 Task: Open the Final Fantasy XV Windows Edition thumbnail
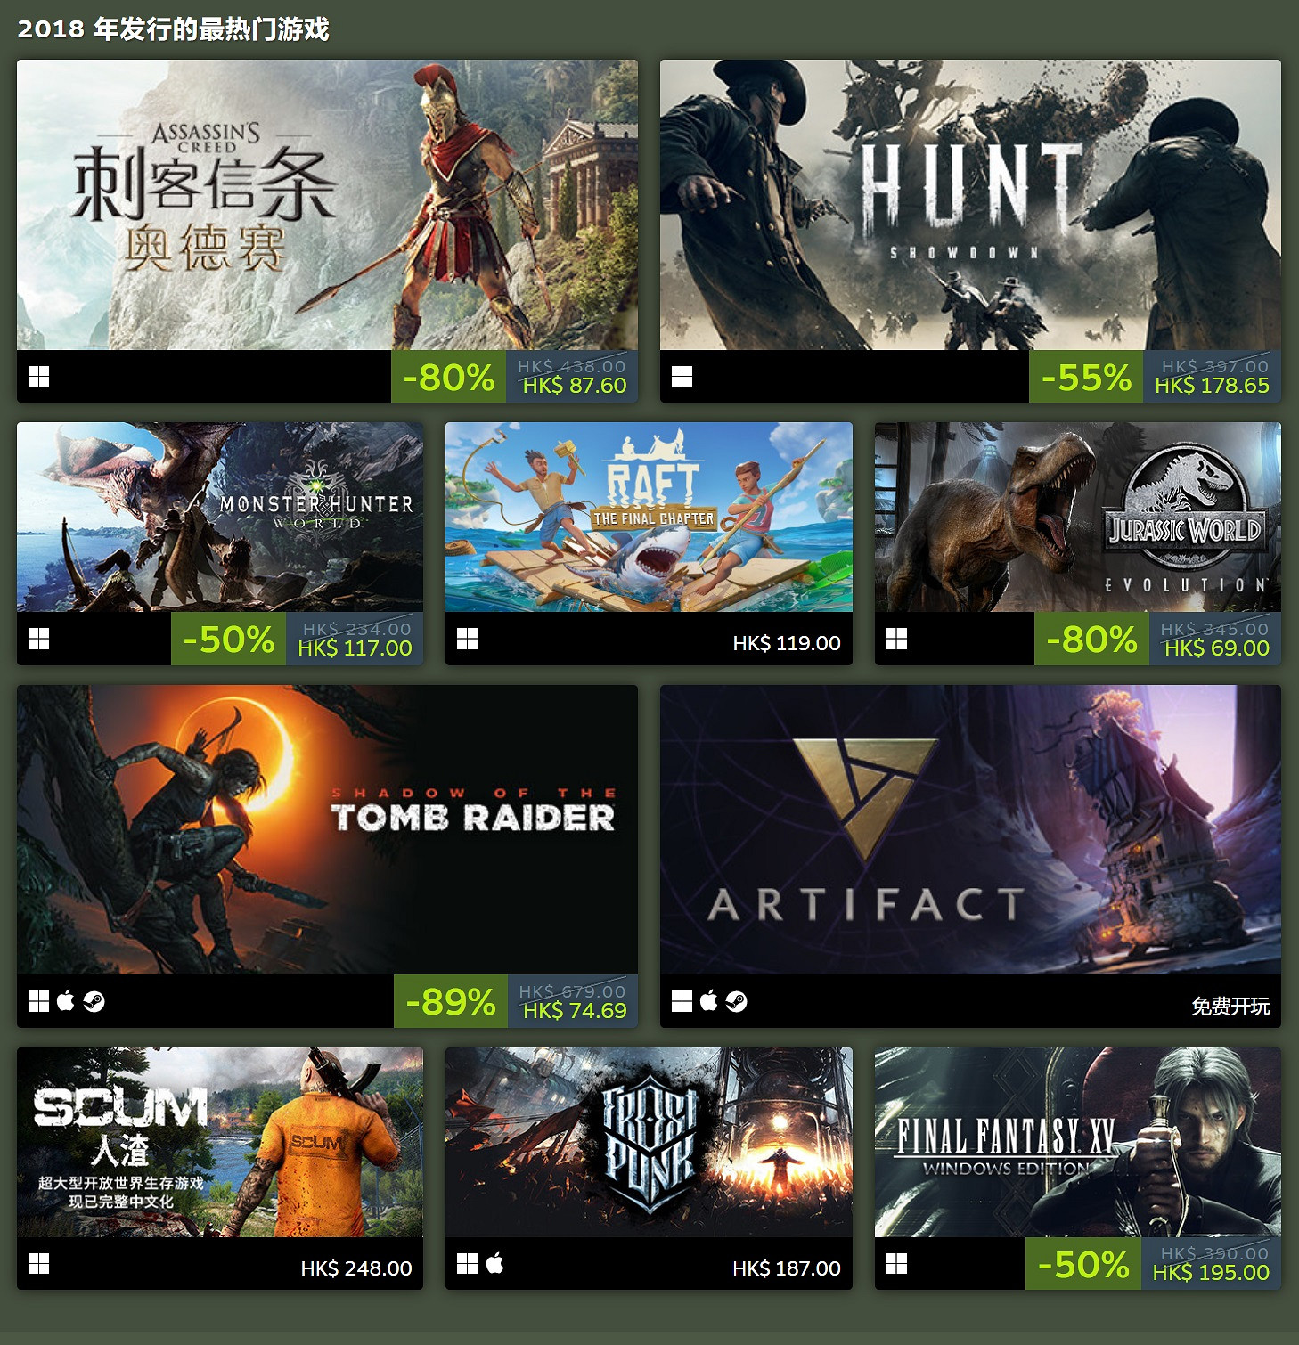[1078, 1142]
